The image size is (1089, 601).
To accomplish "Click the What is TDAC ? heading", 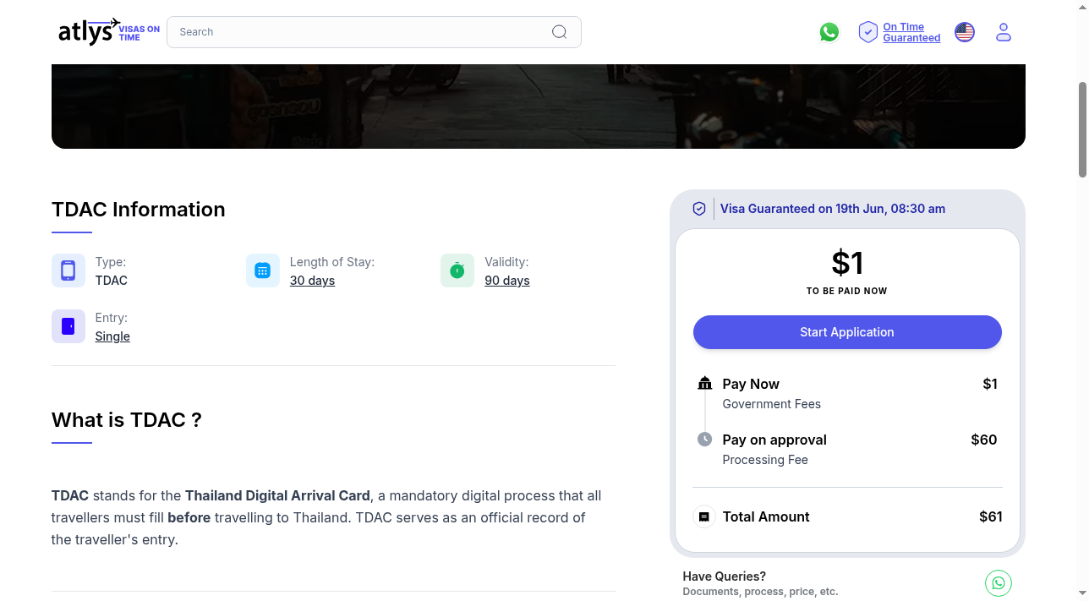I will pos(127,420).
